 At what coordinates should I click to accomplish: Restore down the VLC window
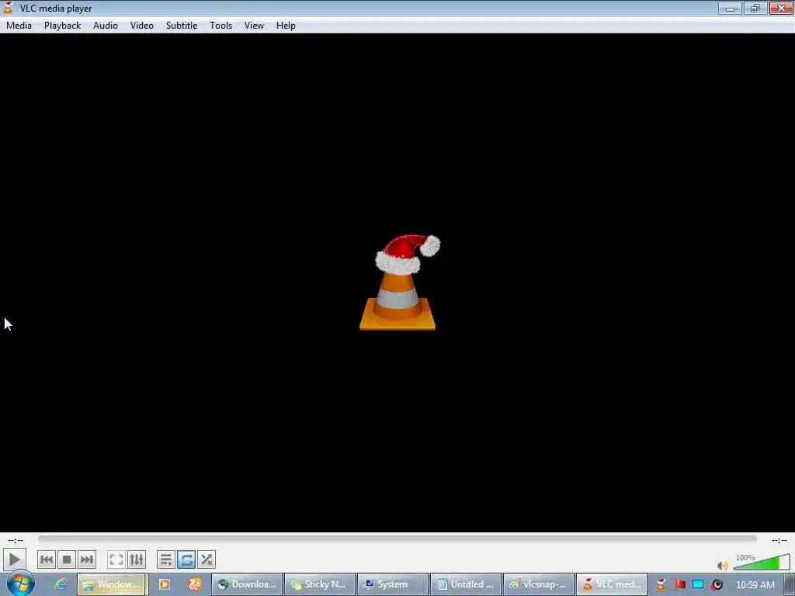[755, 8]
